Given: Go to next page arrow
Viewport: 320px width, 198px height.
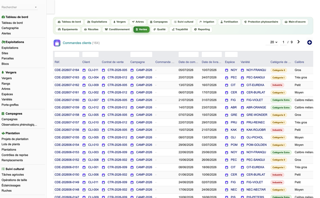Looking at the screenshot, I should coord(298,42).
